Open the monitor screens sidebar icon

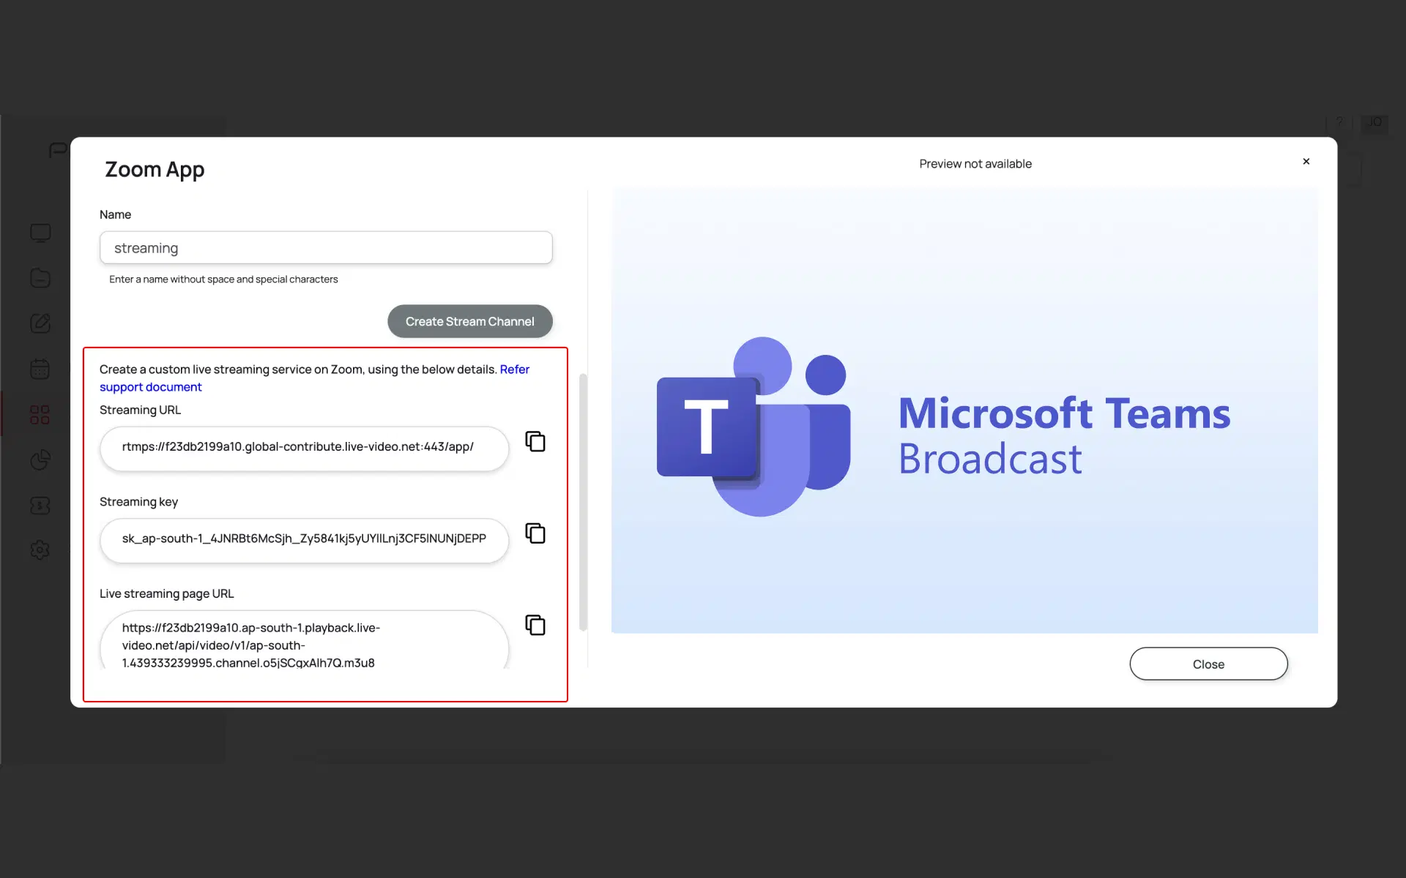(40, 233)
